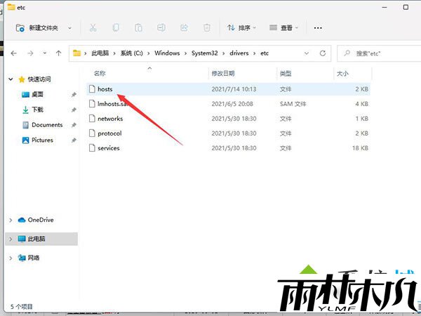Viewport: 421px width, 316px height.
Task: Click the 搜索 "etc" search box
Action: pyautogui.click(x=379, y=53)
